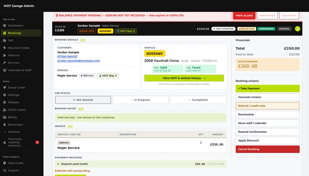Go to Calendars & Staff
The image size is (309, 176).
pos(21,70)
